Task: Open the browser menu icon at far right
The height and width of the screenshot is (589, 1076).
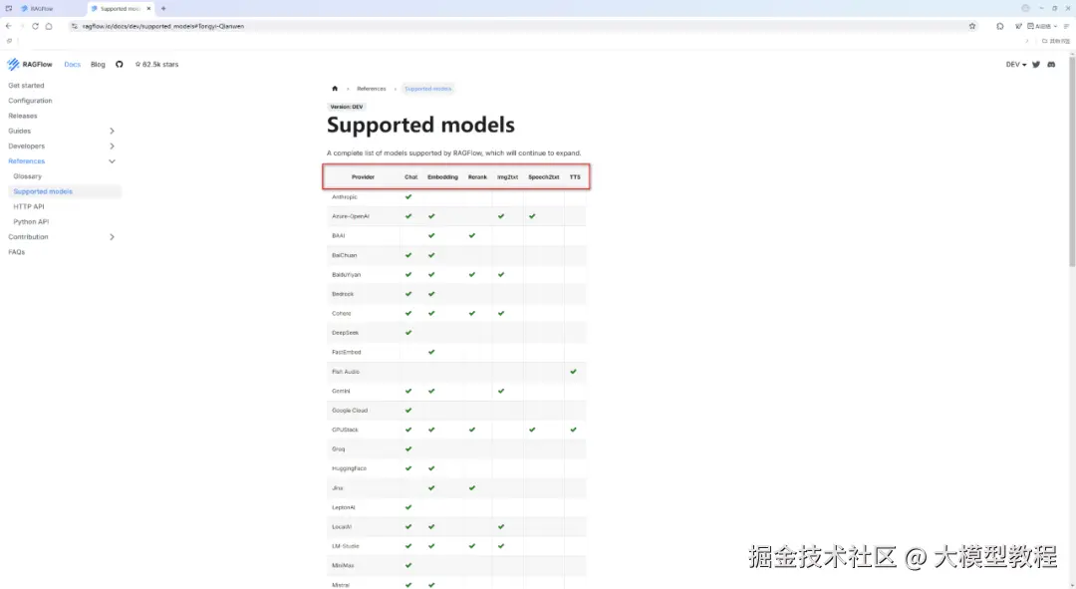Action: point(1066,26)
